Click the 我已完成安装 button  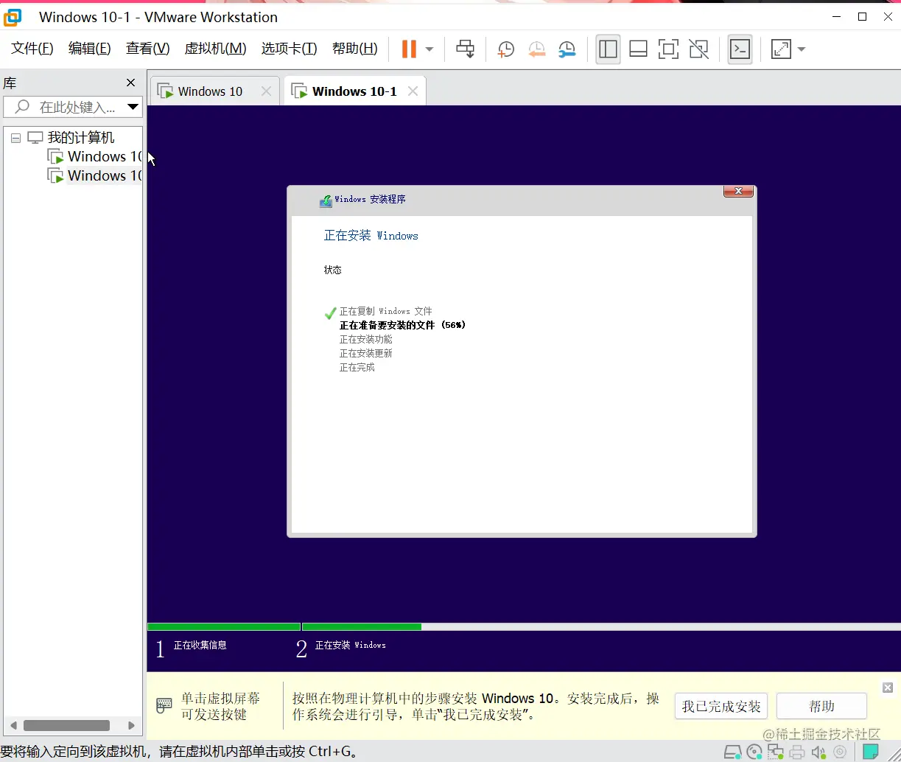pyautogui.click(x=721, y=707)
